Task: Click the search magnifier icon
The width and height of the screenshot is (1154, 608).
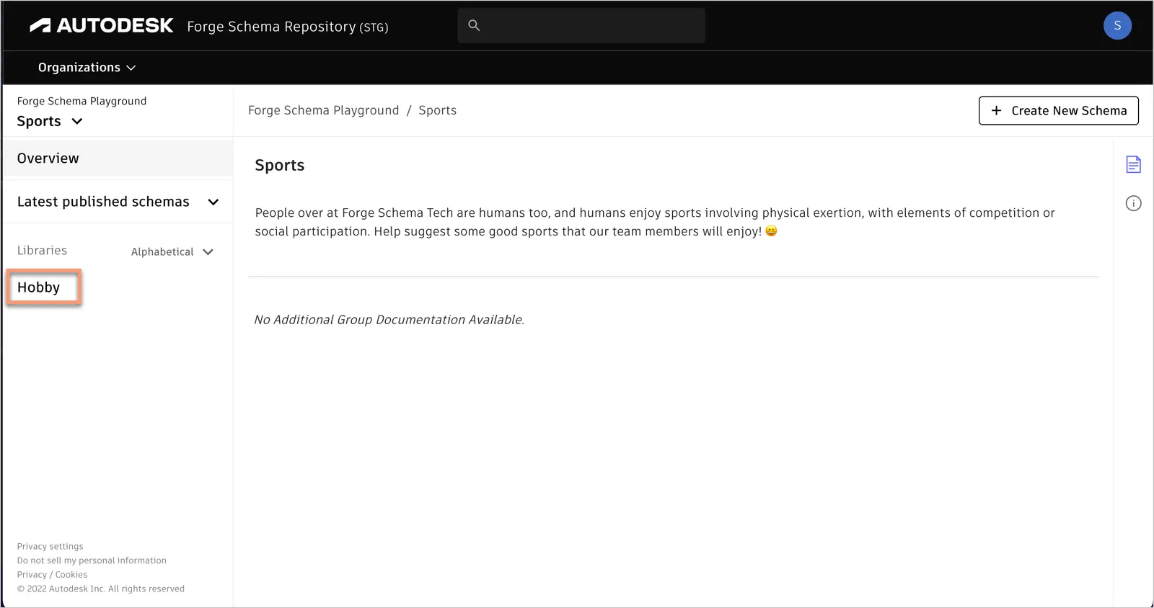Action: [x=474, y=25]
